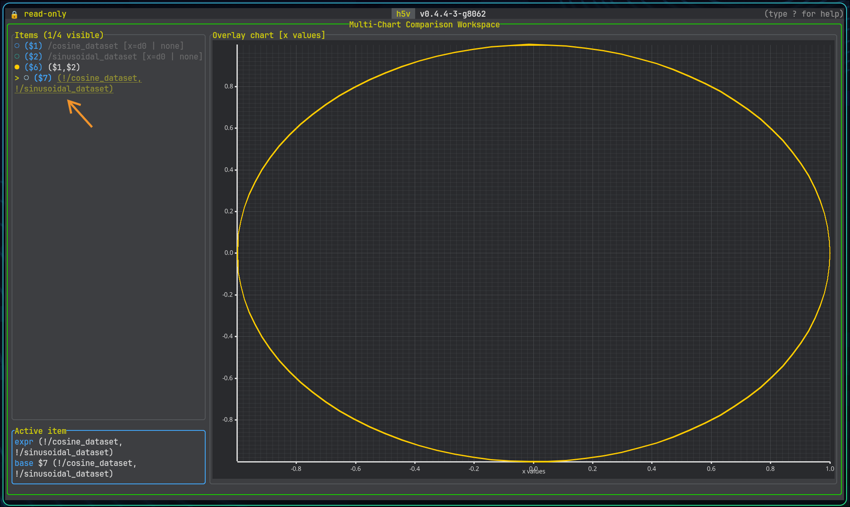Select the ($2) /sinusoidal_dataset row
This screenshot has width=850, height=507.
108,56
